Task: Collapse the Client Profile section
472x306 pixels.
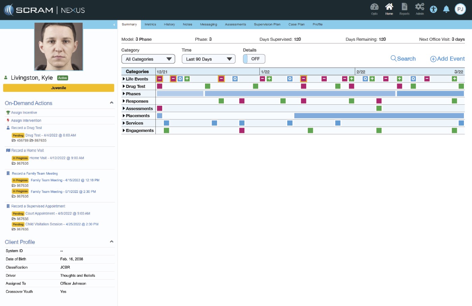Action: click(x=112, y=242)
